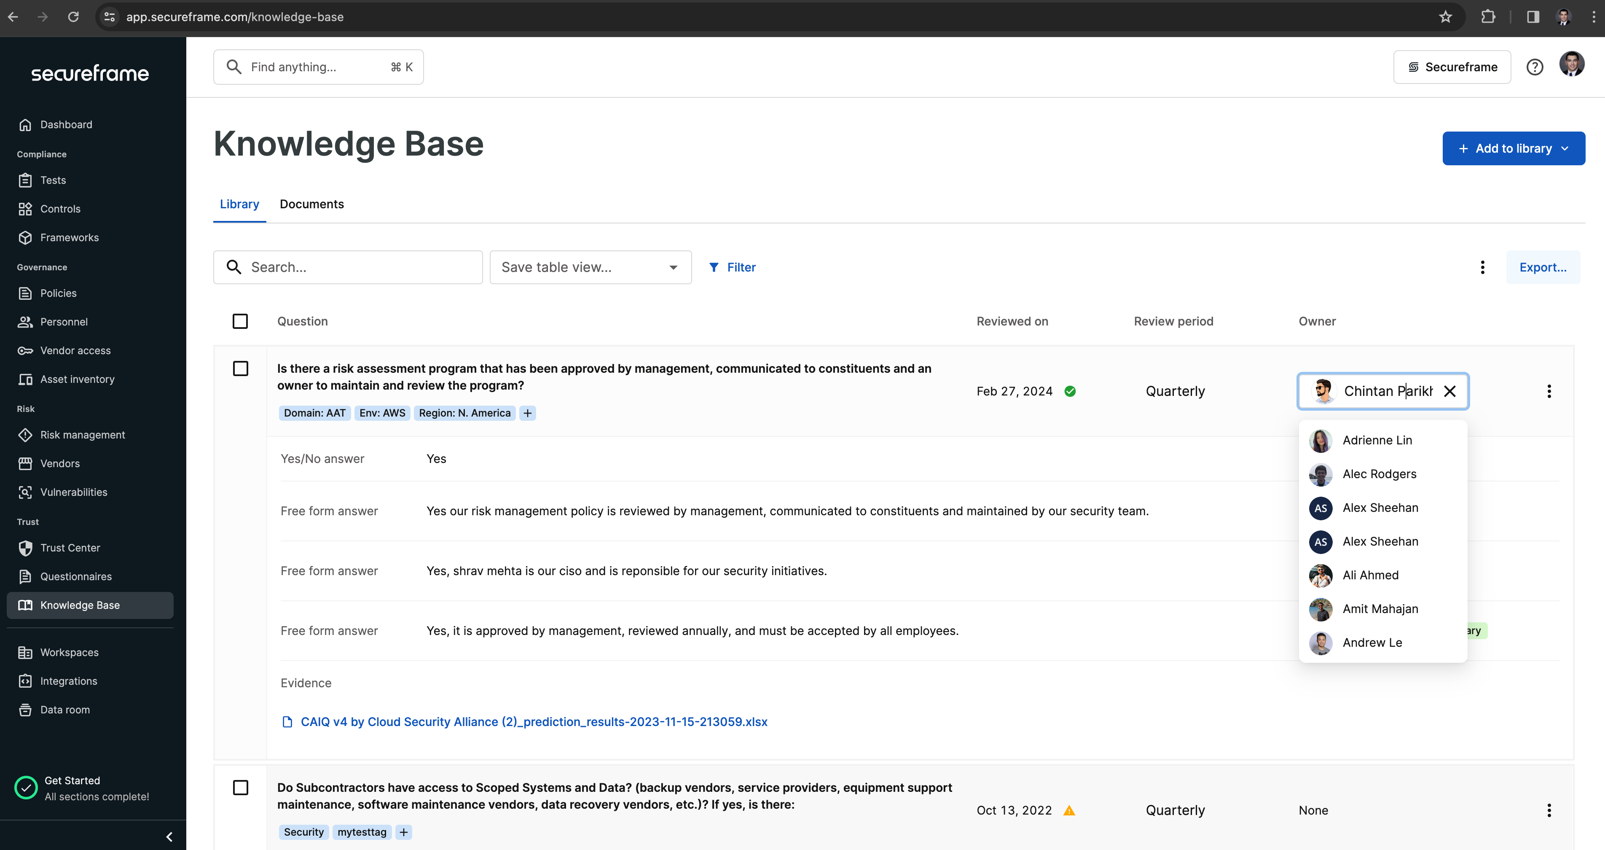Open Vendors in sidebar
1605x850 pixels.
(x=60, y=464)
